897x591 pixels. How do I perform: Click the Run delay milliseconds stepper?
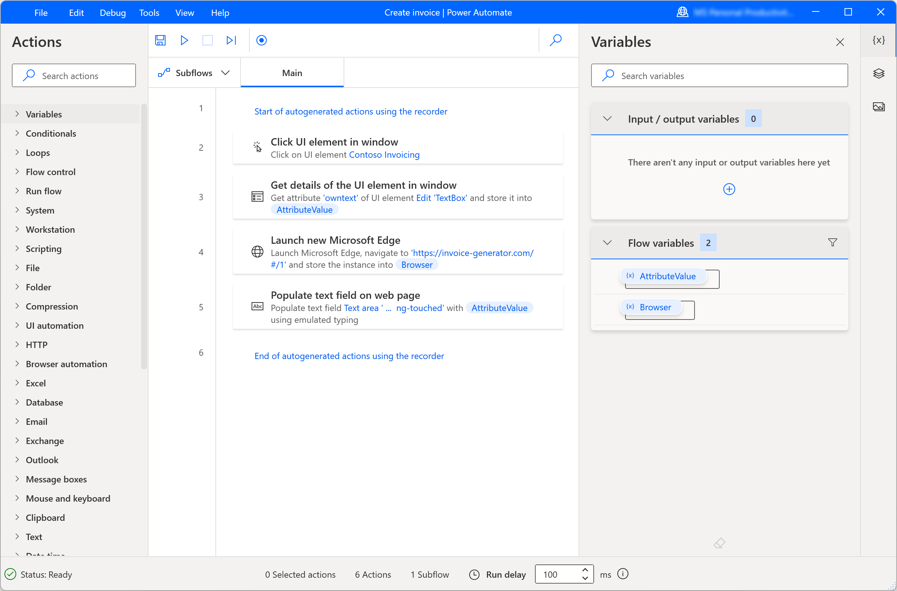pos(584,574)
